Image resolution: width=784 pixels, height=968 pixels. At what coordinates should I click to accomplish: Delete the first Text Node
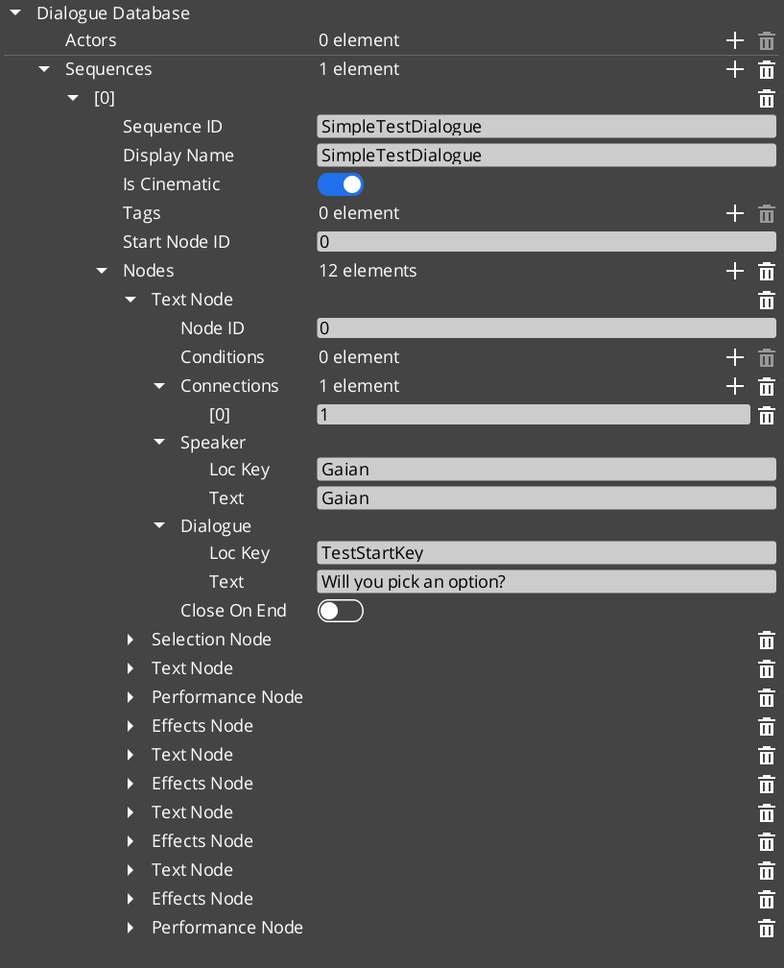click(x=766, y=300)
